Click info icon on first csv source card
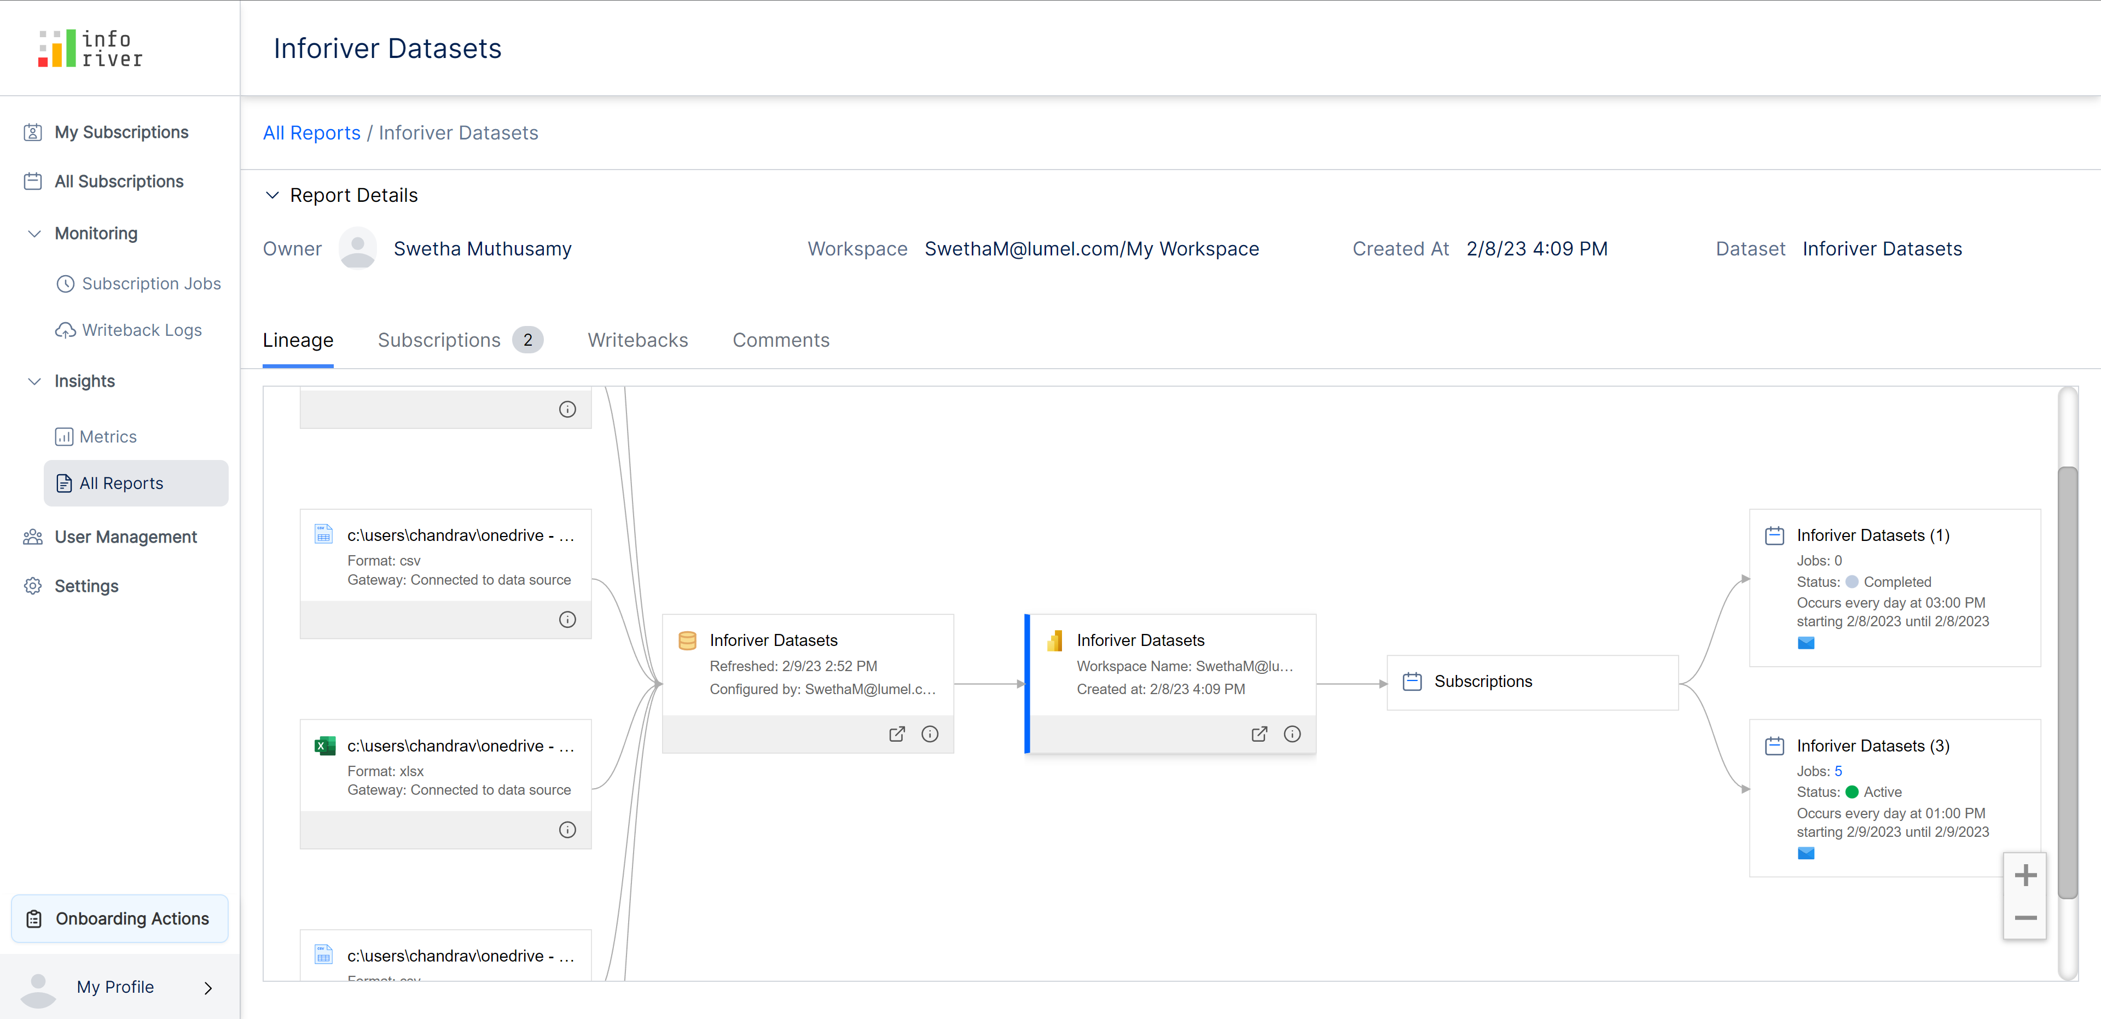Viewport: 2101px width, 1019px height. point(567,620)
